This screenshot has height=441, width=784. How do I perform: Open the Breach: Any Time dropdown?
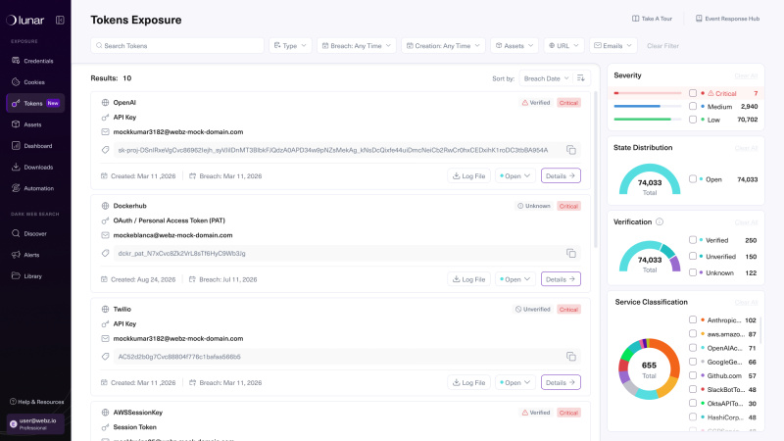[357, 45]
